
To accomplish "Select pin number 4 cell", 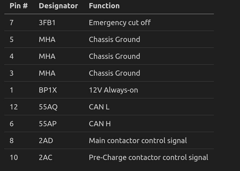I will click(12, 56).
